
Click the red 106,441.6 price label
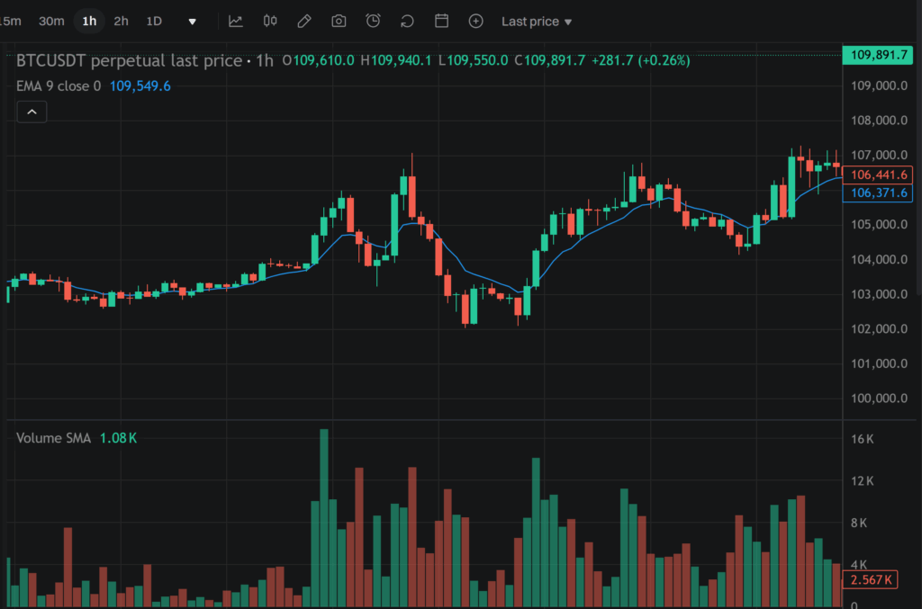[880, 175]
